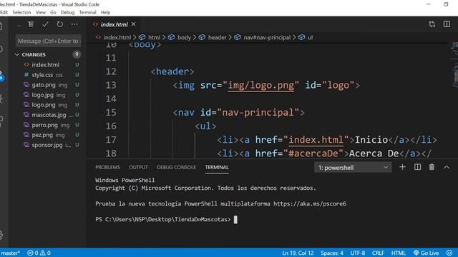Image resolution: width=458 pixels, height=257 pixels.
Task: Open the Selection menu
Action: coord(21,12)
